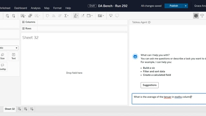Viewport: 206px width, 116px height.
Task: Toggle the Tableau Agent panel icon
Action: coord(196,16)
